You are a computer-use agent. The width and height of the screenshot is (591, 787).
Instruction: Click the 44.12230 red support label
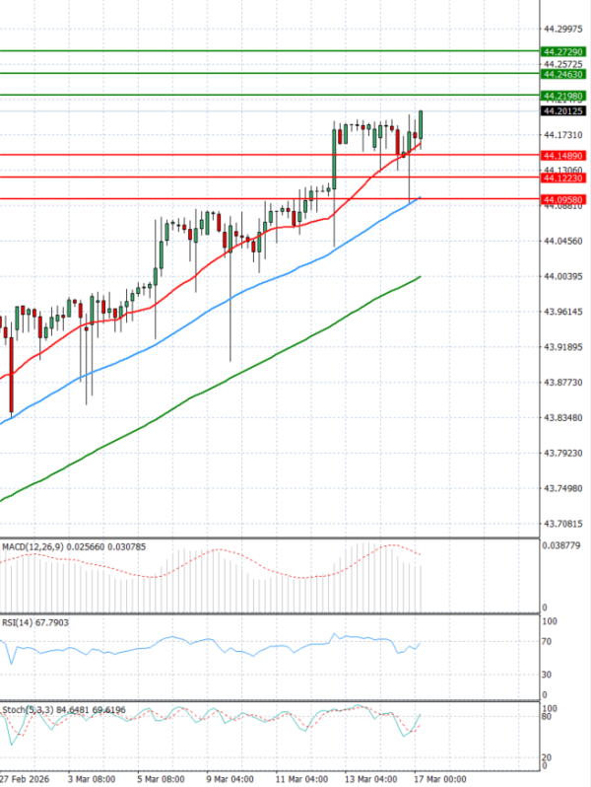(x=563, y=178)
